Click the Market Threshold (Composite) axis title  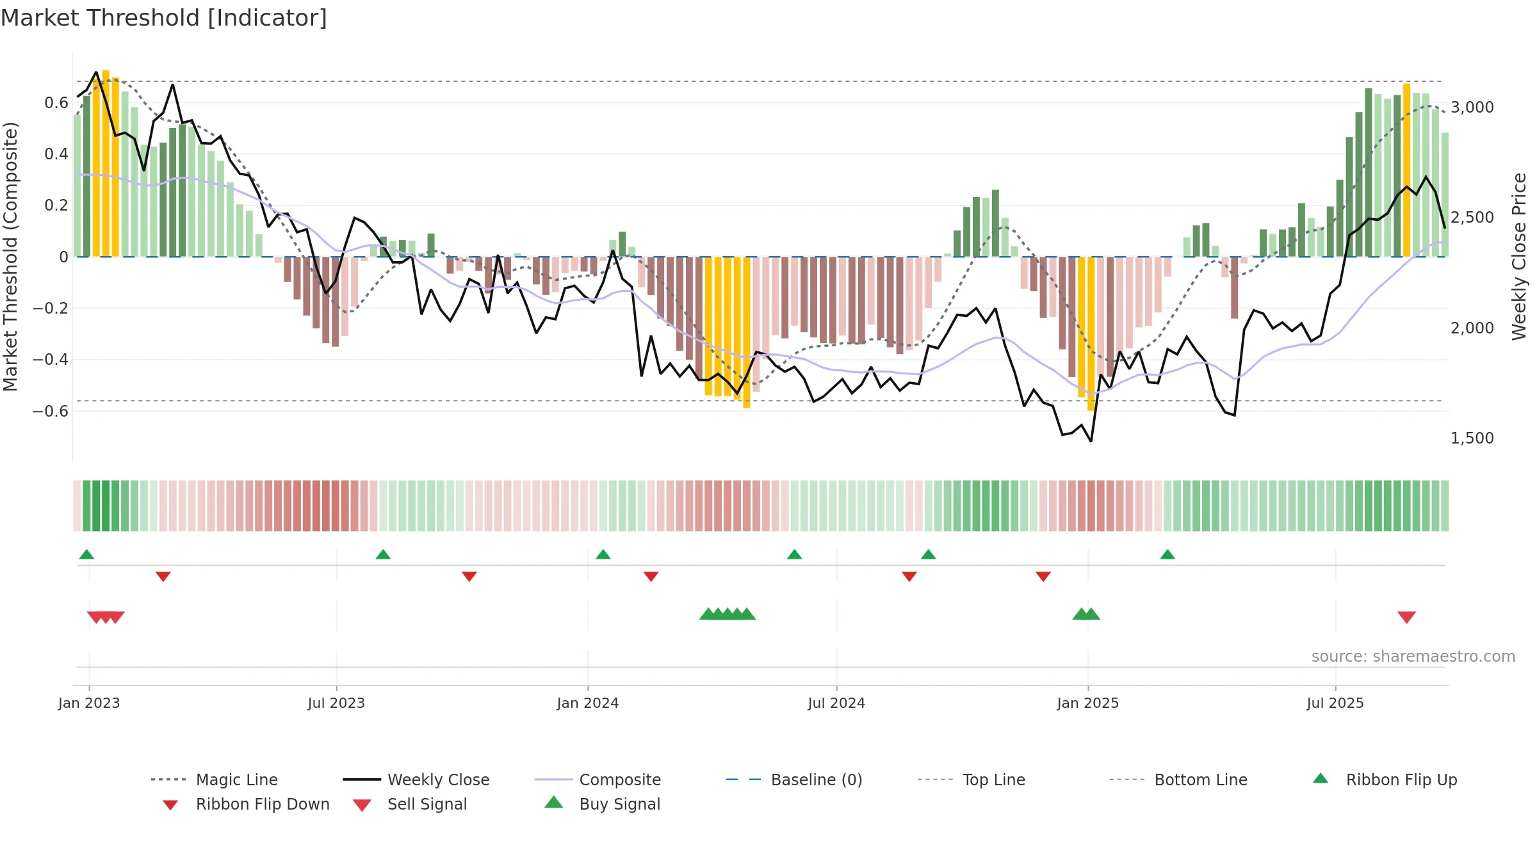click(x=10, y=257)
